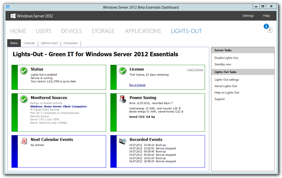Open About Lights-Out
Image resolution: width=282 pixels, height=178 pixels.
click(226, 86)
